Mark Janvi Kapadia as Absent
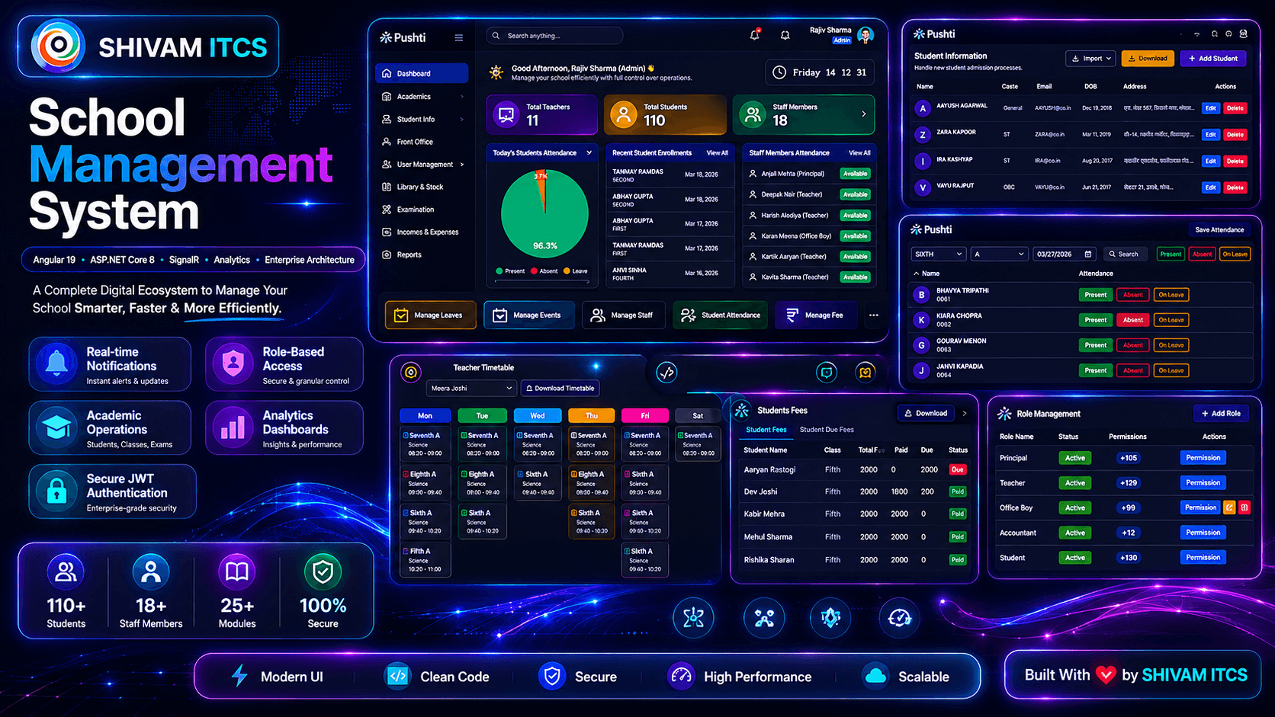This screenshot has width=1275, height=717. pos(1132,370)
